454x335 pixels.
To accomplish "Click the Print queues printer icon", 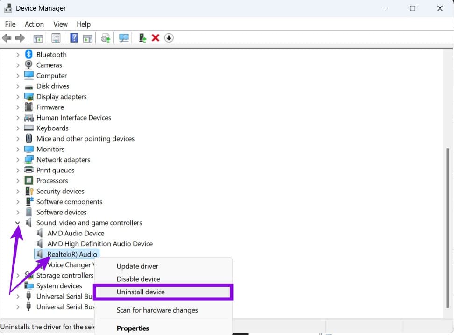I will click(28, 170).
